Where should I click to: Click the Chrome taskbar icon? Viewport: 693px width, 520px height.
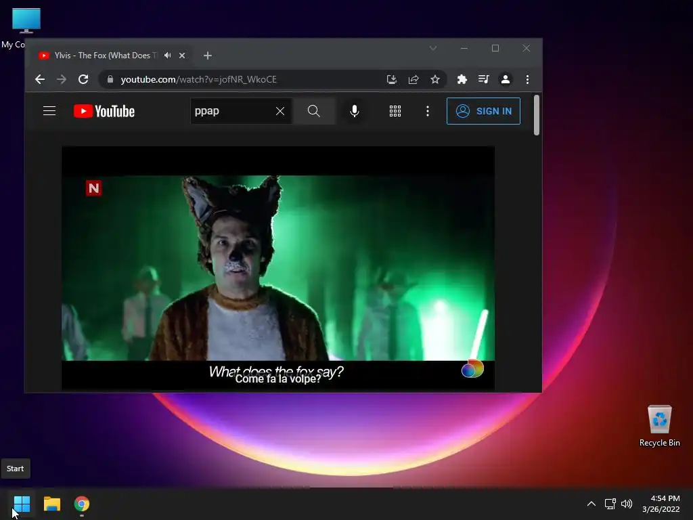point(82,504)
